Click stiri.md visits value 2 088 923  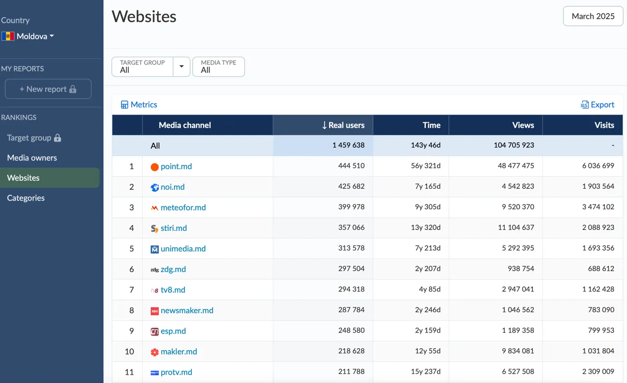tap(598, 227)
